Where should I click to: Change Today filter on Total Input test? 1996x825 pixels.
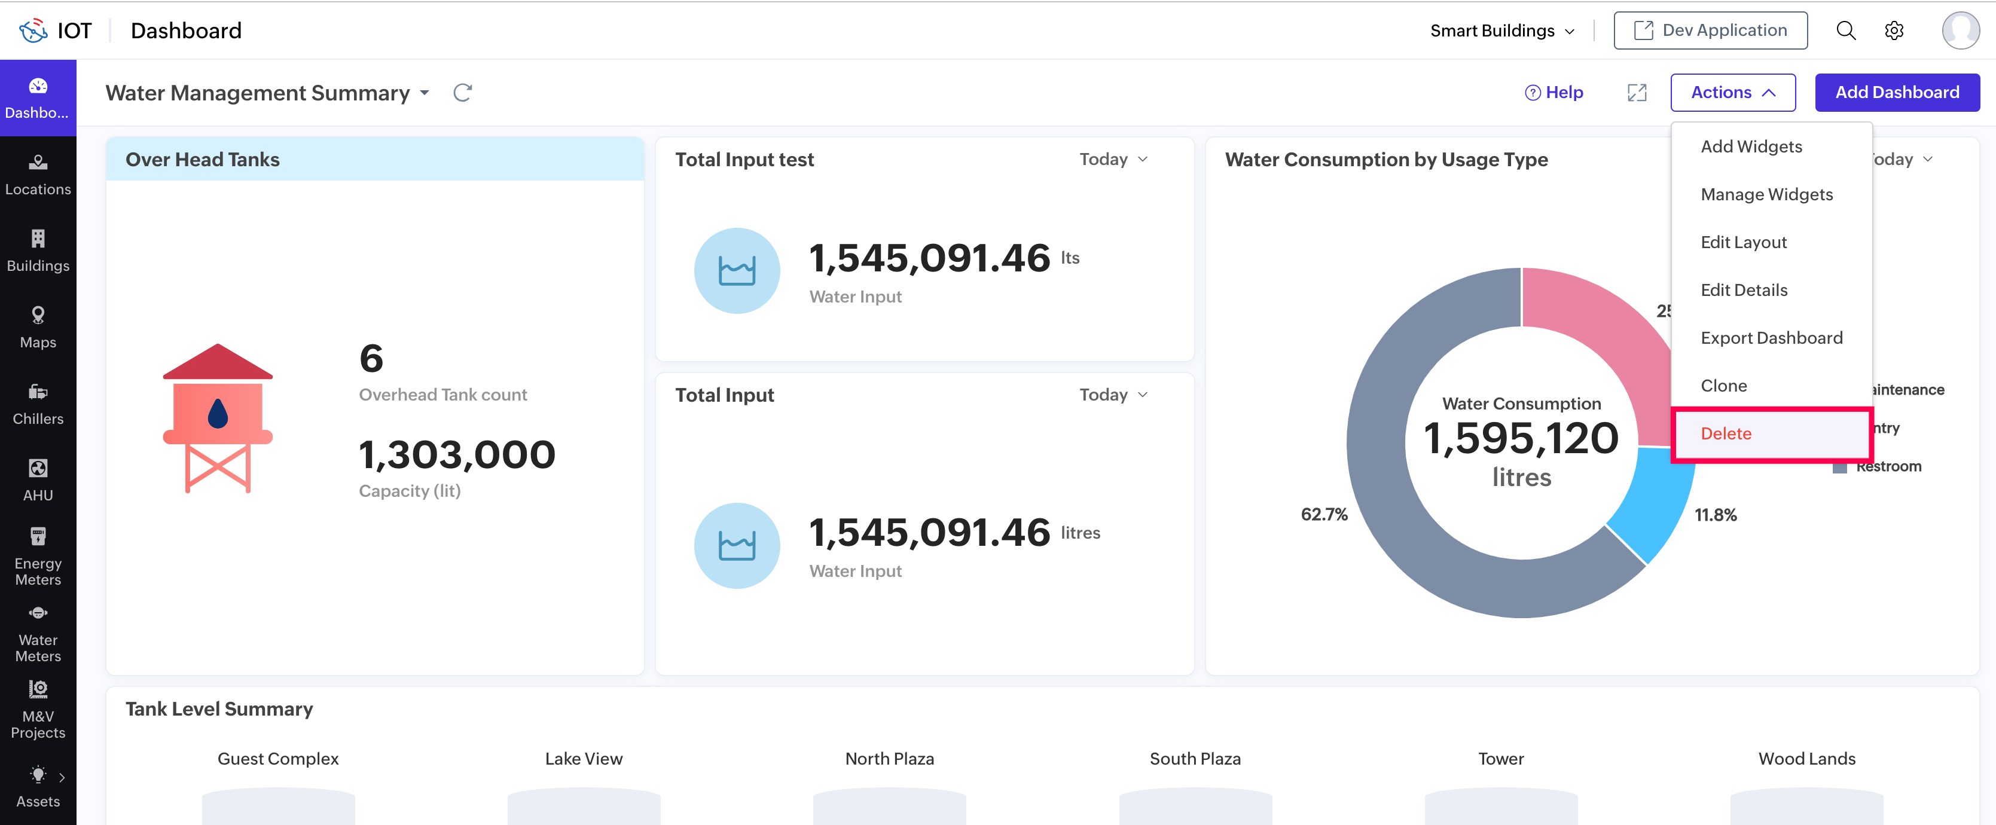pyautogui.click(x=1113, y=160)
